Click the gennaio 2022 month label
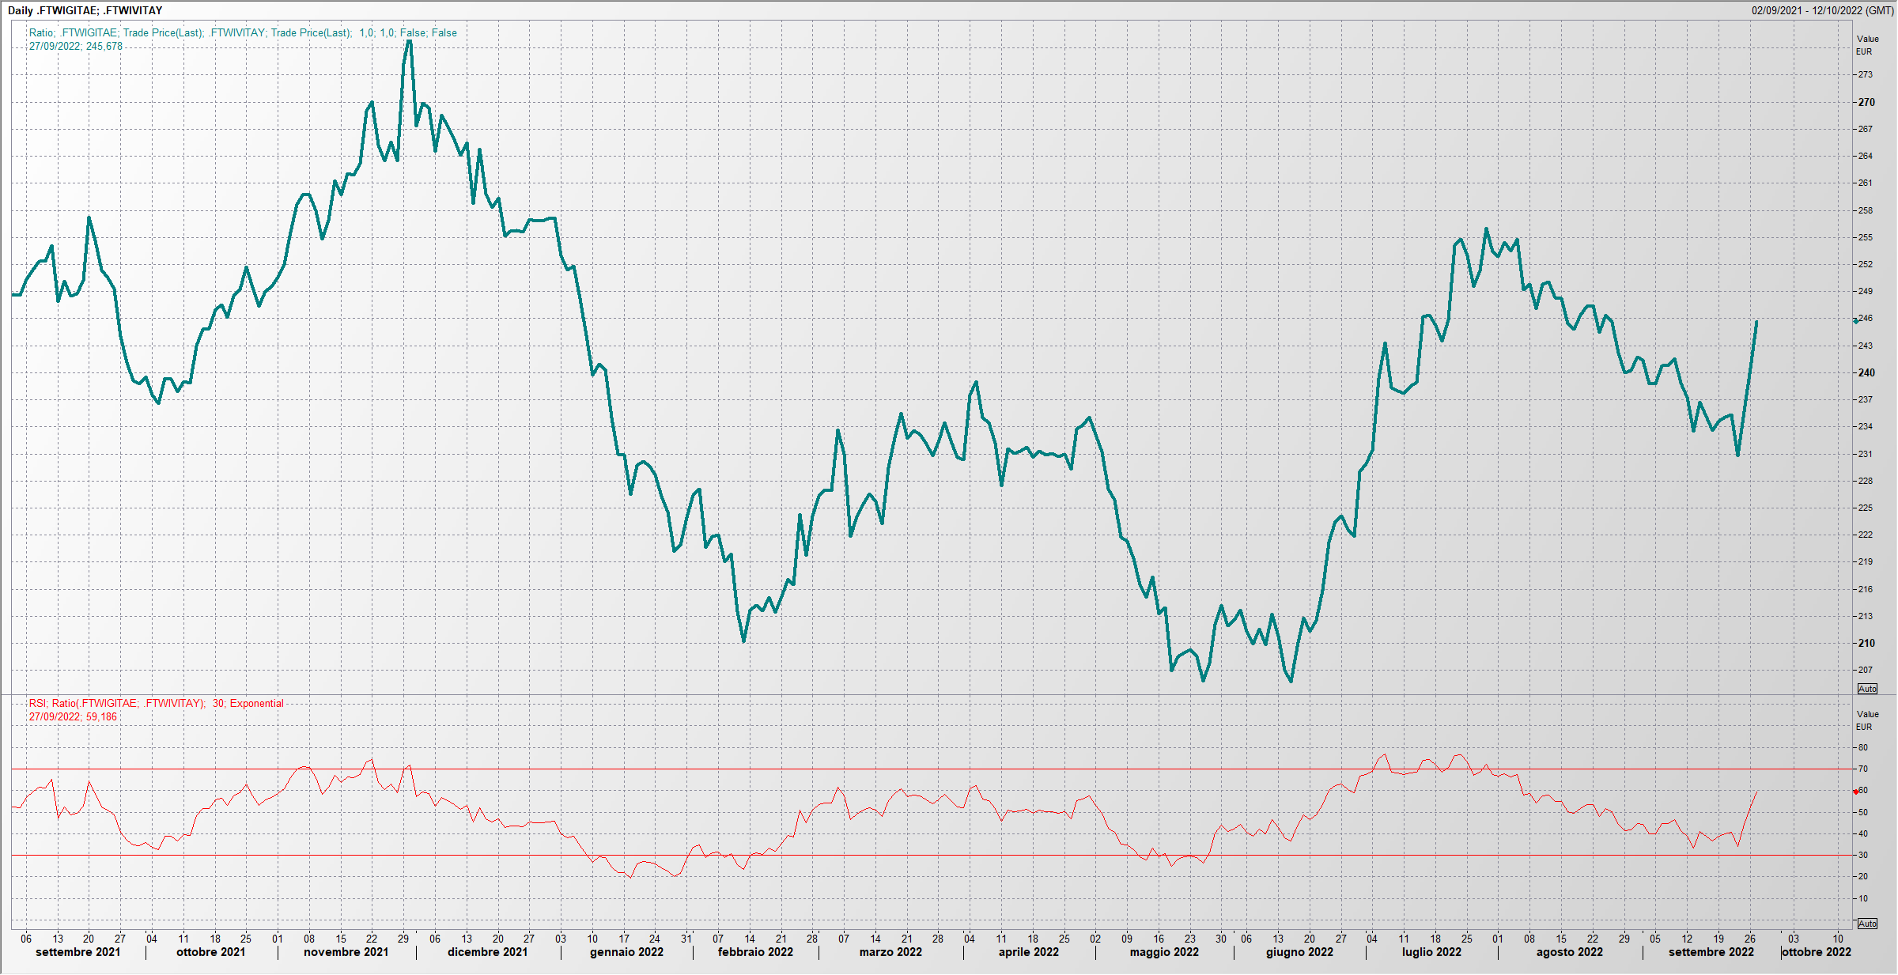 coord(627,952)
